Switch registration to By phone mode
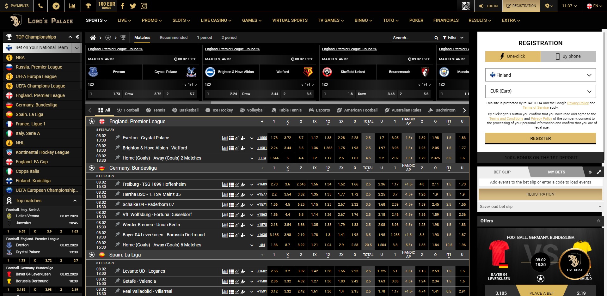Screen dimensions: 607x296 (568, 57)
